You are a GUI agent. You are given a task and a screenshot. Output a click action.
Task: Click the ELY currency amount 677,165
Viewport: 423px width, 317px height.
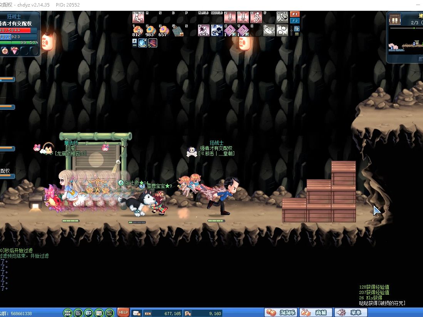click(173, 314)
